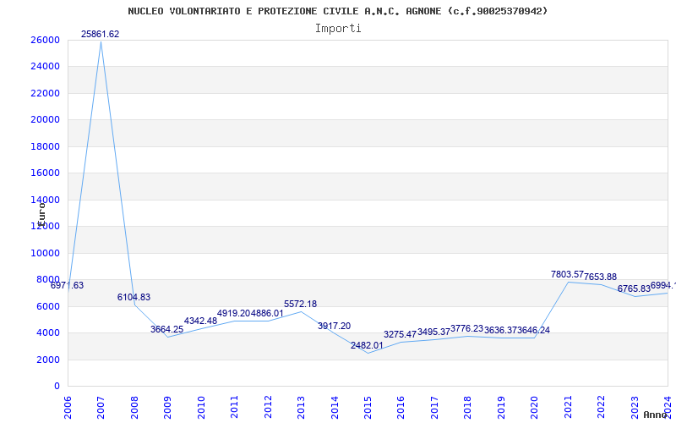Screen dimensions: 676x423
Task: Click the line's data point at year 2021
Action: point(568,282)
